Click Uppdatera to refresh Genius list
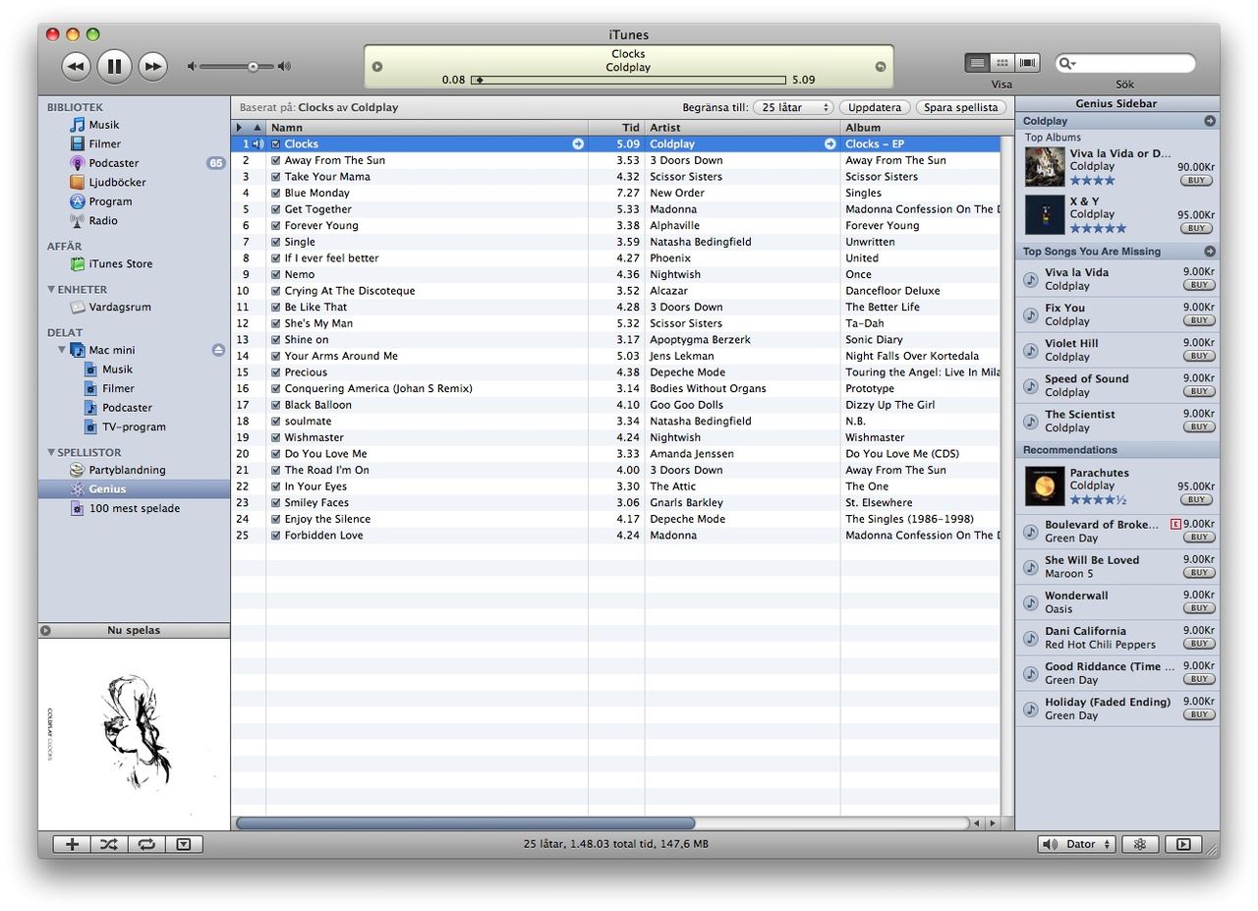The width and height of the screenshot is (1258, 911). point(874,107)
